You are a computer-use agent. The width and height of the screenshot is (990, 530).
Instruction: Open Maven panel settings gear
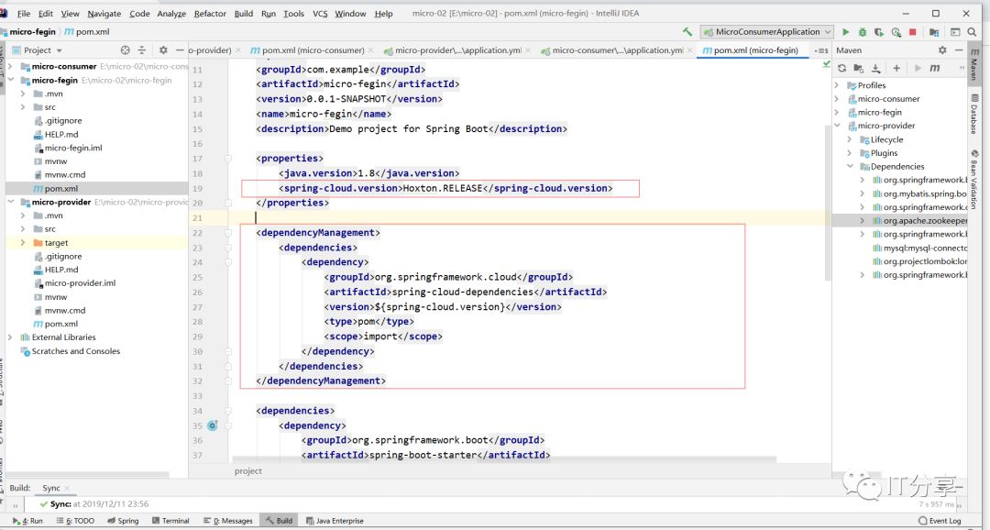942,50
